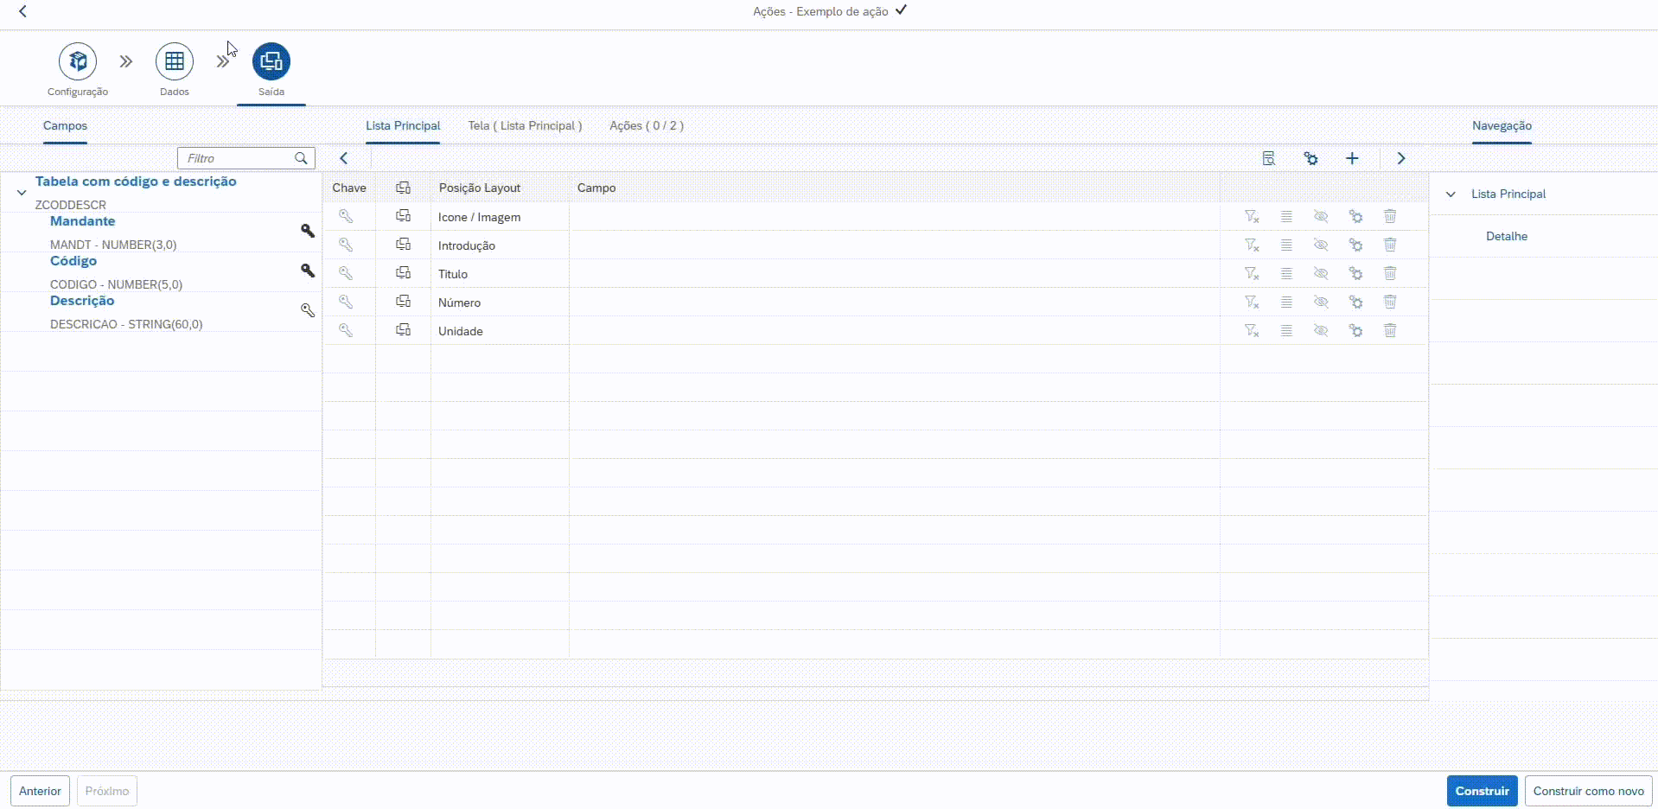The image size is (1658, 809).
Task: Click the right chevron in list toolbar
Action: pyautogui.click(x=1401, y=158)
